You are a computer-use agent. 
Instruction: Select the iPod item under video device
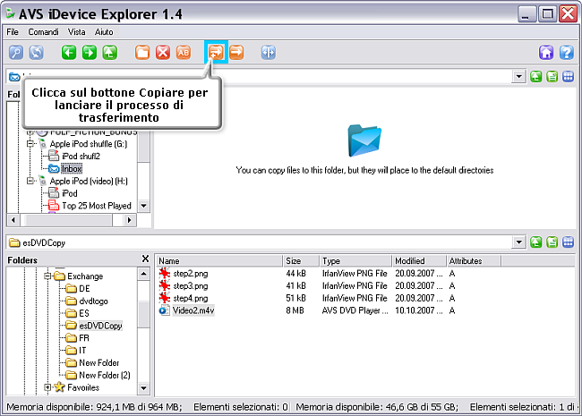pos(70,193)
